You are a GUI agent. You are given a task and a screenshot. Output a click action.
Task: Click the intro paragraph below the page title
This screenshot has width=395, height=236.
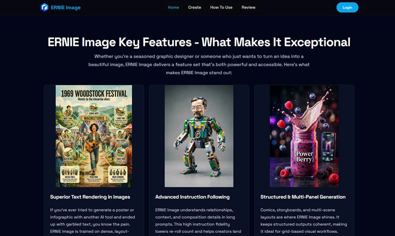coord(199,64)
